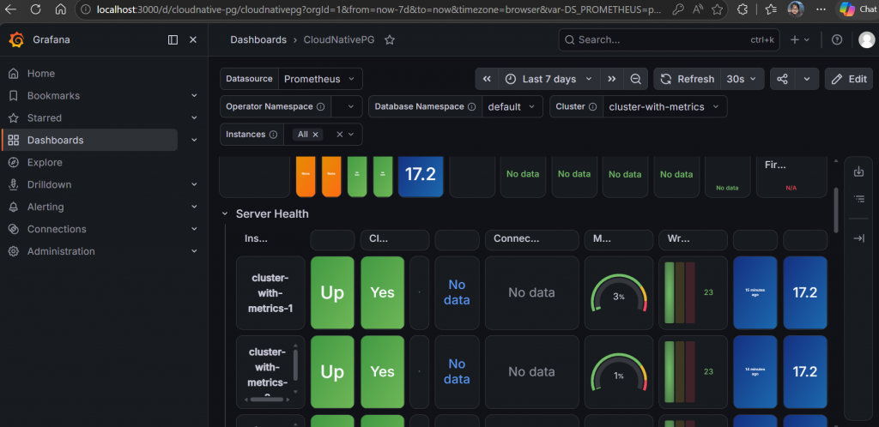Show Cluster variable info icon
This screenshot has width=879, height=427.
(592, 106)
